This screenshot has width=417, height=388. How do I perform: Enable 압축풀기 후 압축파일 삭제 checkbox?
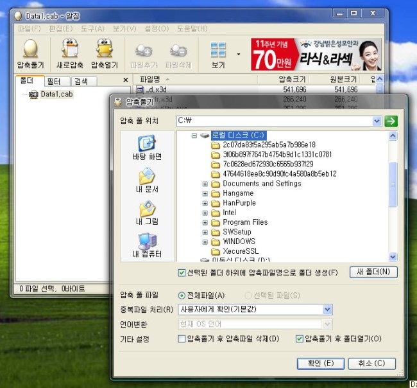tap(182, 339)
